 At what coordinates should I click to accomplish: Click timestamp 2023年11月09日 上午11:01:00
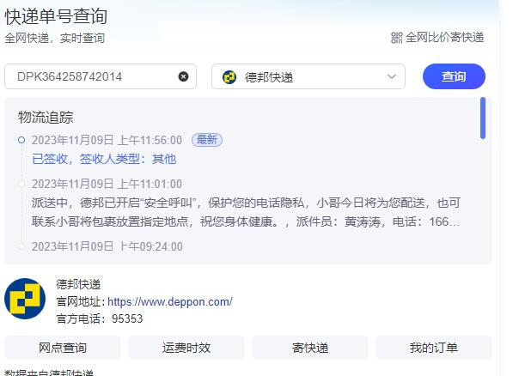point(107,184)
